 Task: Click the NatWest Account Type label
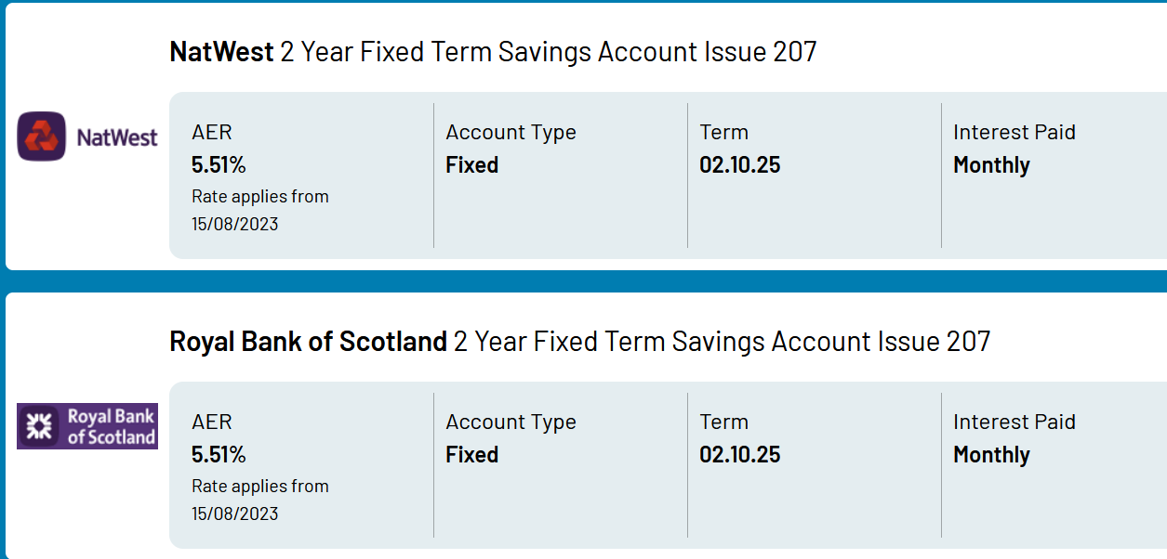[511, 133]
